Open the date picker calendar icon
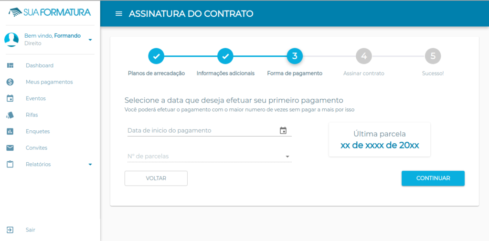 pyautogui.click(x=283, y=131)
